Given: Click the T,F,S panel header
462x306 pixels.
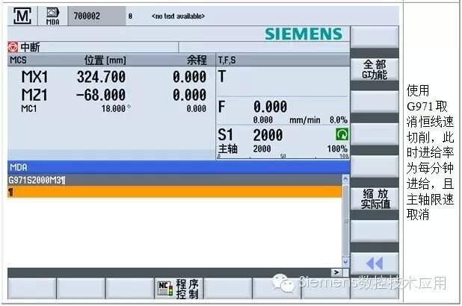Looking at the screenshot, I should [x=227, y=60].
